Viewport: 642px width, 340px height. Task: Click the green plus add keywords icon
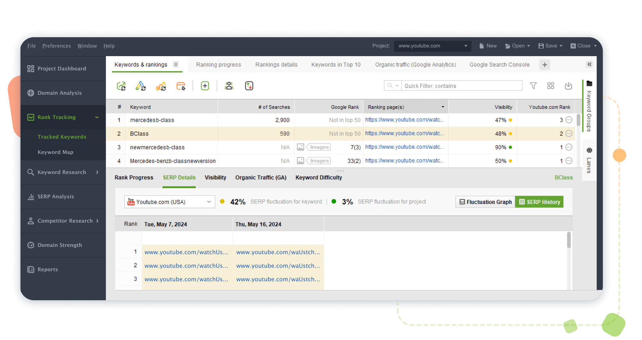click(205, 86)
